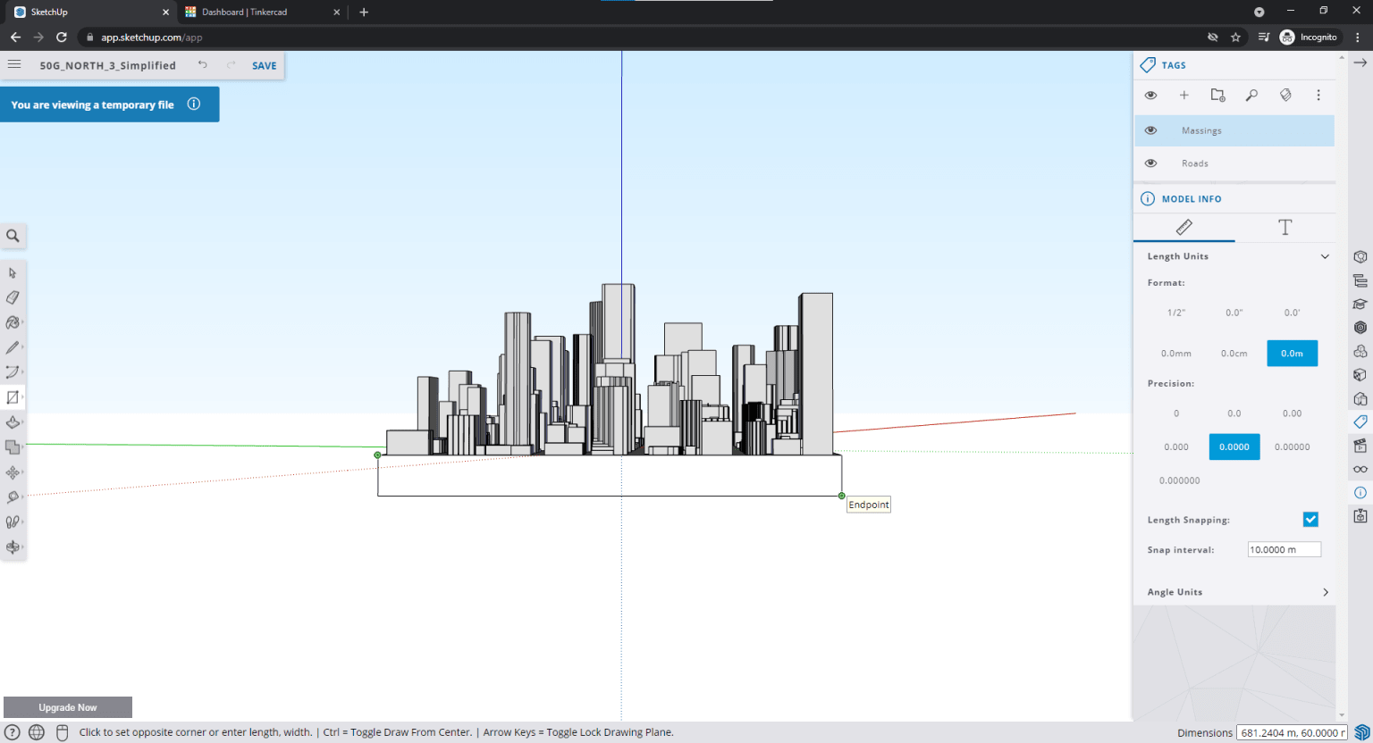
Task: Set precision to 0.0
Action: [1234, 413]
